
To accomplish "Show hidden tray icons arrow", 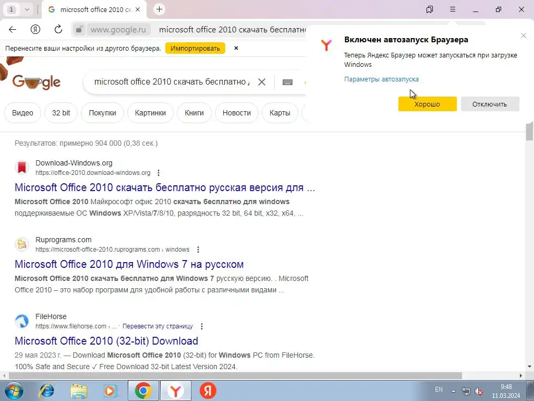I will pos(453,391).
